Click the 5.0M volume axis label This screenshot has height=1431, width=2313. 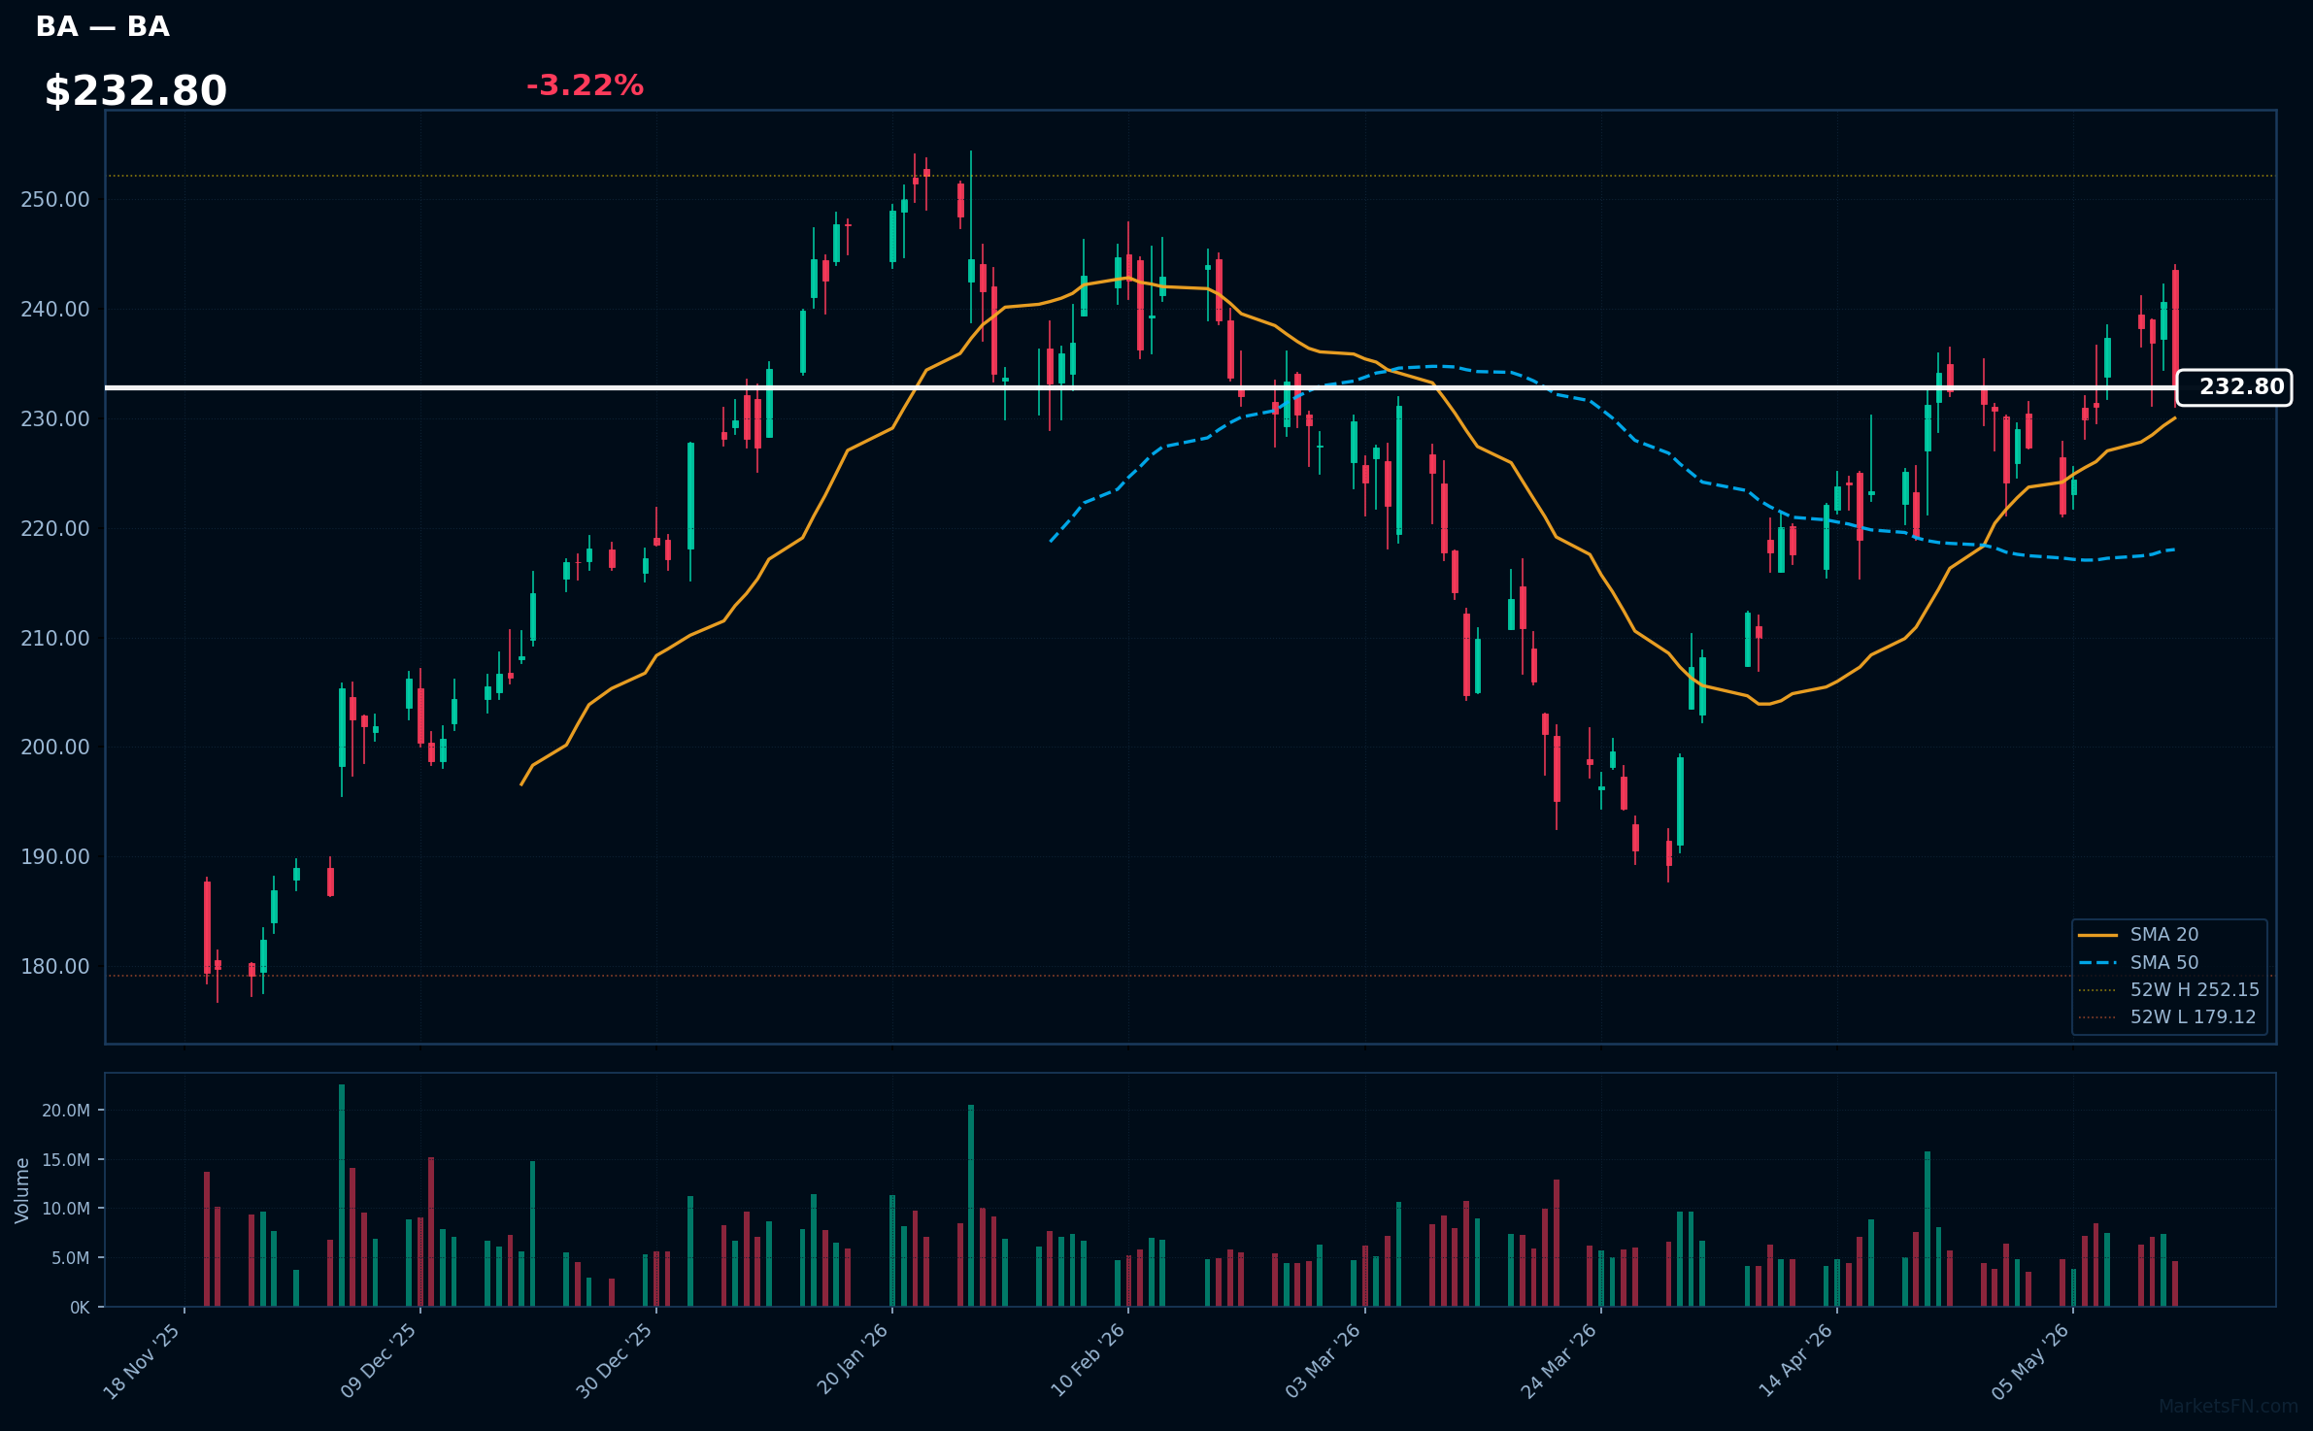[71, 1258]
